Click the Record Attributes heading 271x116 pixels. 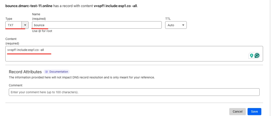[25, 72]
